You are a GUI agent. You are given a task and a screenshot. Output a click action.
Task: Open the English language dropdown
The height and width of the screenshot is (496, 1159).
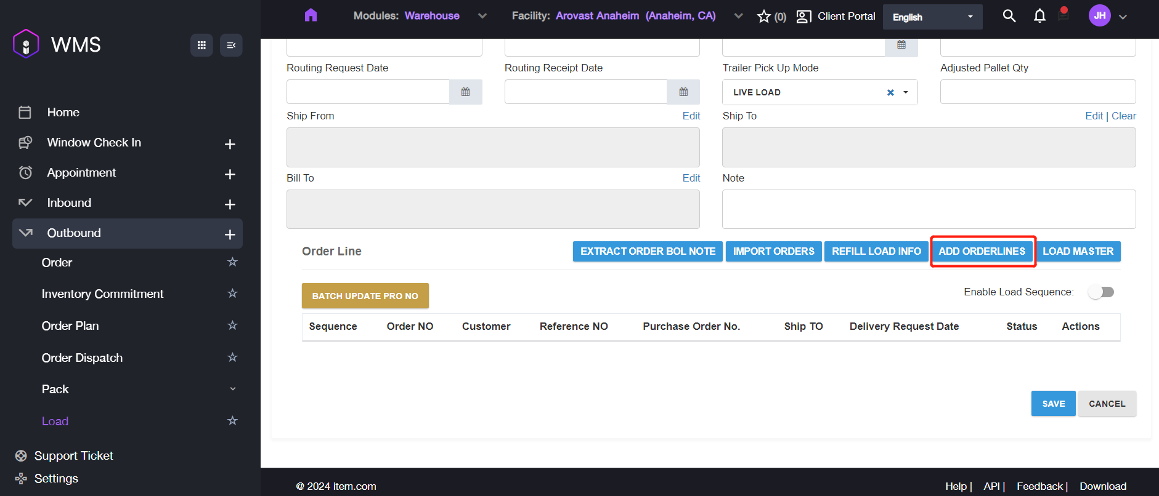tap(932, 17)
